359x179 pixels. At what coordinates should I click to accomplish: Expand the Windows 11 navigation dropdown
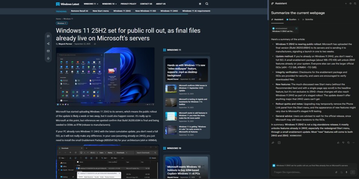(91, 4)
